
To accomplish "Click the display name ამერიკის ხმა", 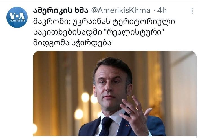I will [61, 11].
